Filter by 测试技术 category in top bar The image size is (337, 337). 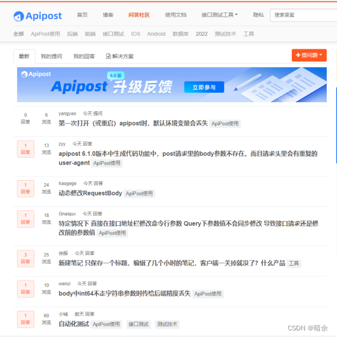click(x=225, y=34)
